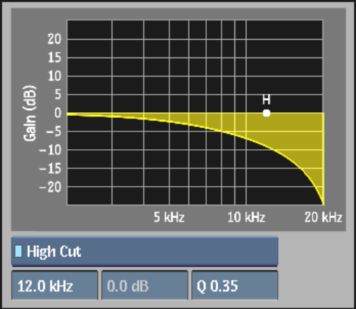356x309 pixels.
Task: Click the -20 dB gain axis label
Action: [50, 187]
